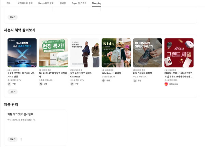This screenshot has height=147, width=205.
Task: Click the top 더보기 button above the affiliate section
Action: tap(12, 17)
